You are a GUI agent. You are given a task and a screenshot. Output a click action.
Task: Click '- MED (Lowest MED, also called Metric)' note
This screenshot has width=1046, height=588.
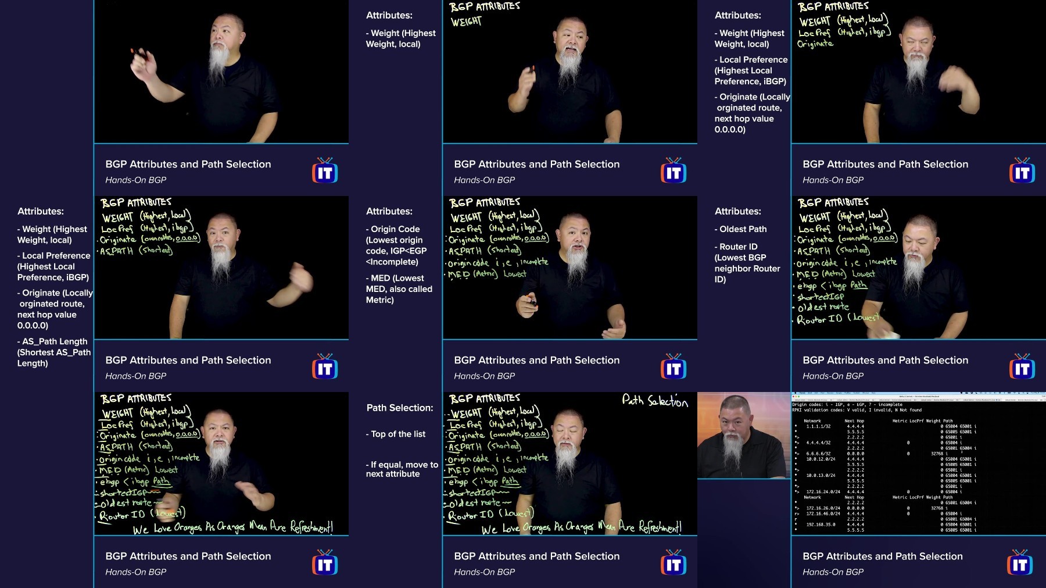click(x=399, y=289)
